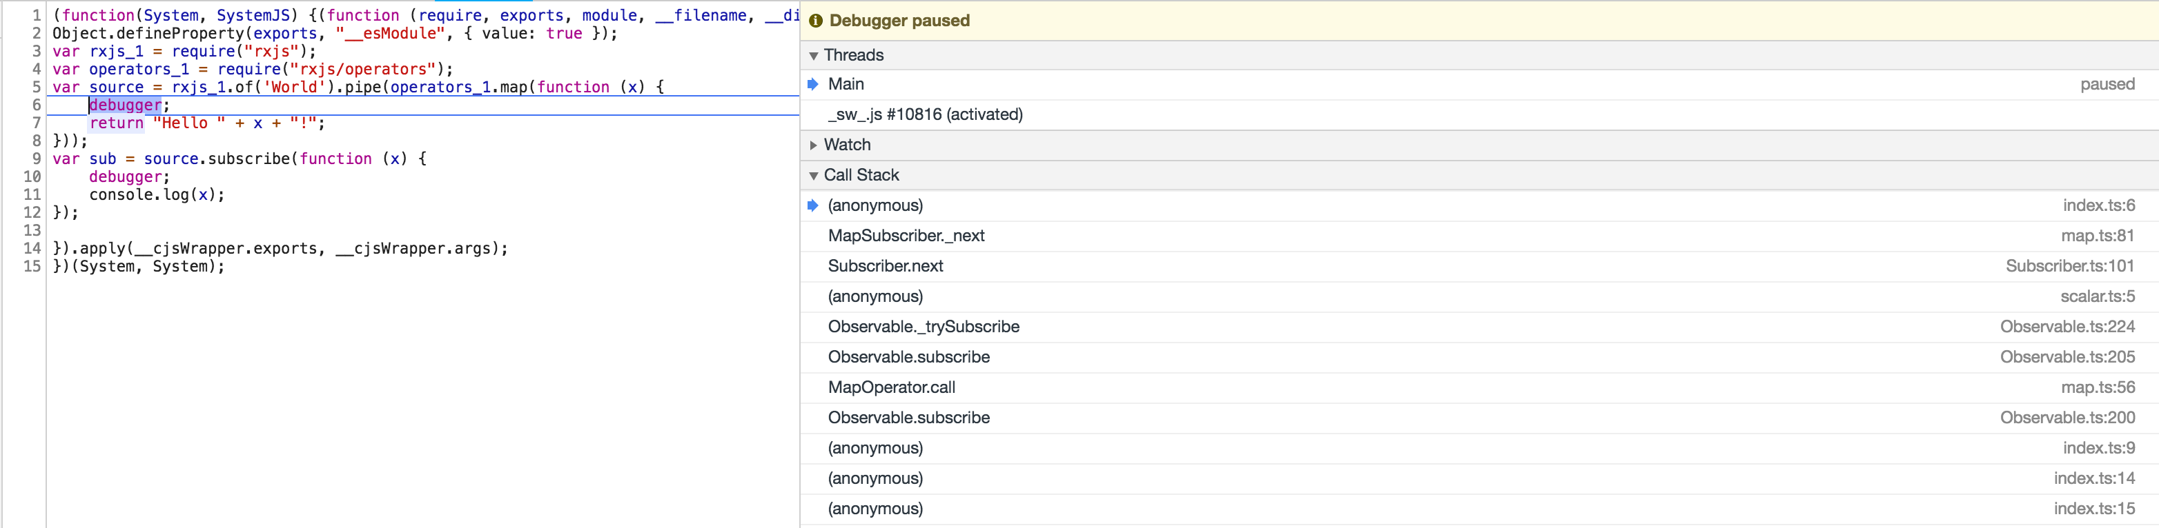Collapse the Call Stack section

click(x=813, y=176)
